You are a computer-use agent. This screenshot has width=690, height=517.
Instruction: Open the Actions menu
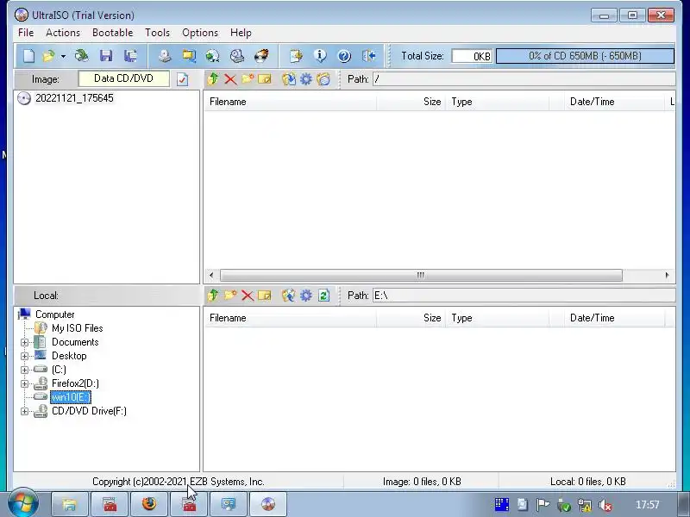63,33
